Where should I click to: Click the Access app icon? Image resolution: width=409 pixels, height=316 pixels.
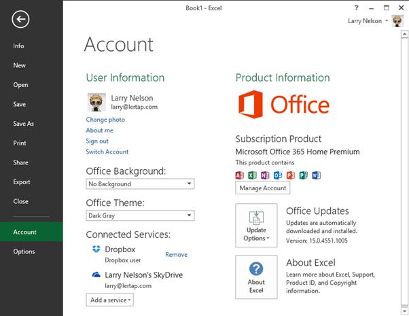[239, 175]
